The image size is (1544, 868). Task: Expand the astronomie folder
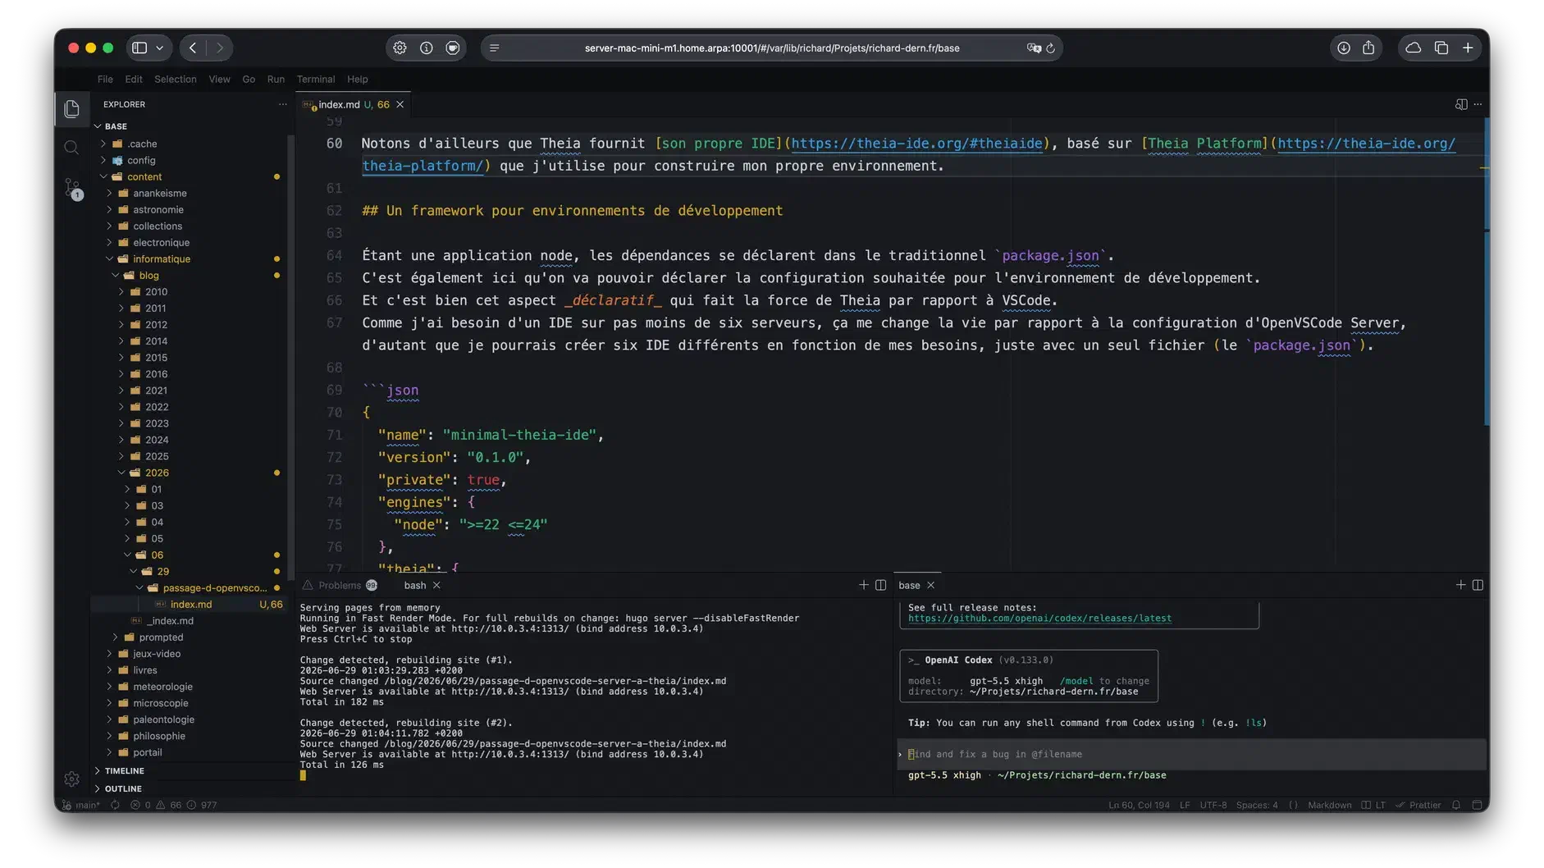coord(158,209)
